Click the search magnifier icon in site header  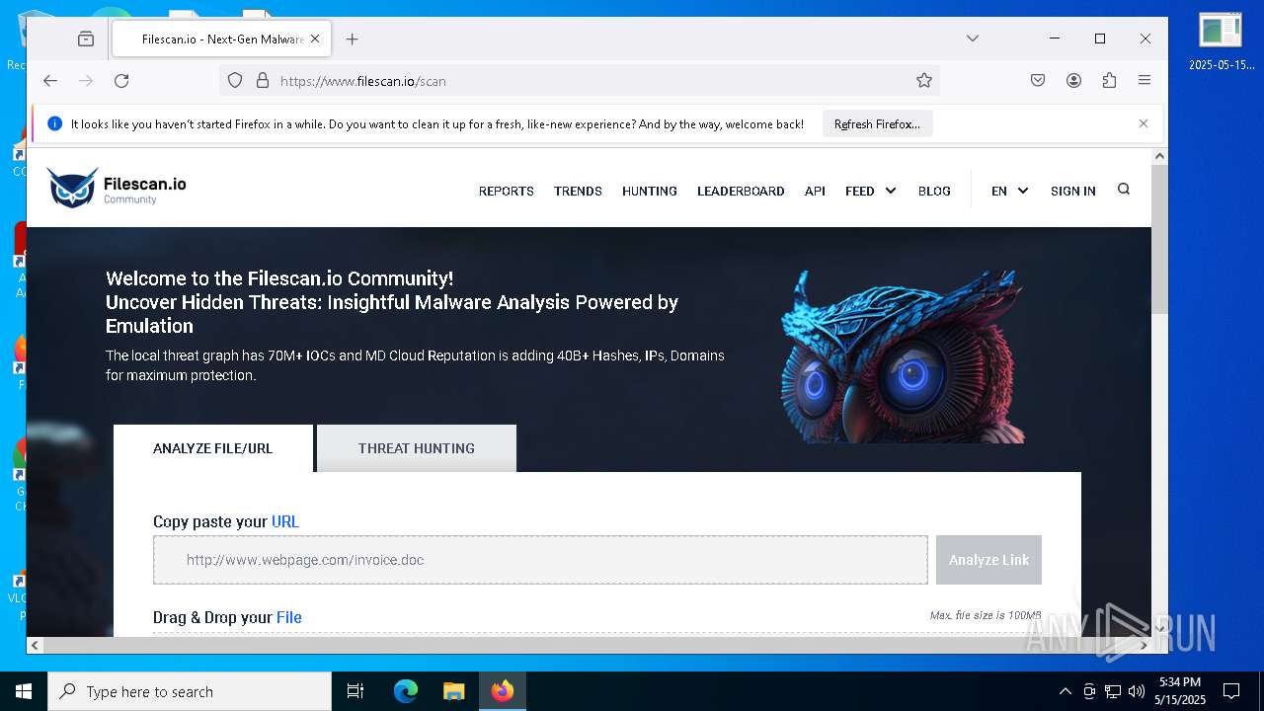(1124, 190)
